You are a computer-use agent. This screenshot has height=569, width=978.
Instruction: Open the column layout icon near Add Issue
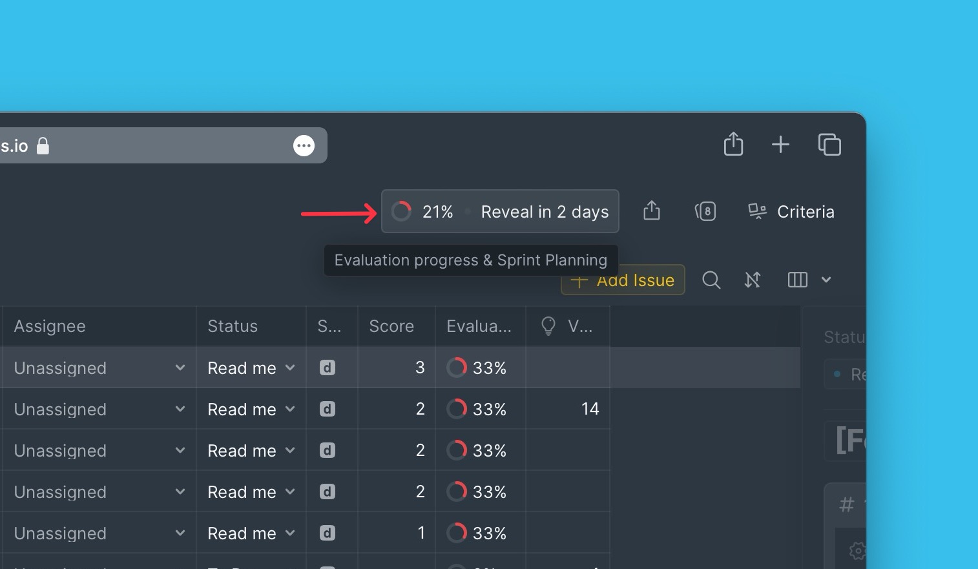(797, 280)
